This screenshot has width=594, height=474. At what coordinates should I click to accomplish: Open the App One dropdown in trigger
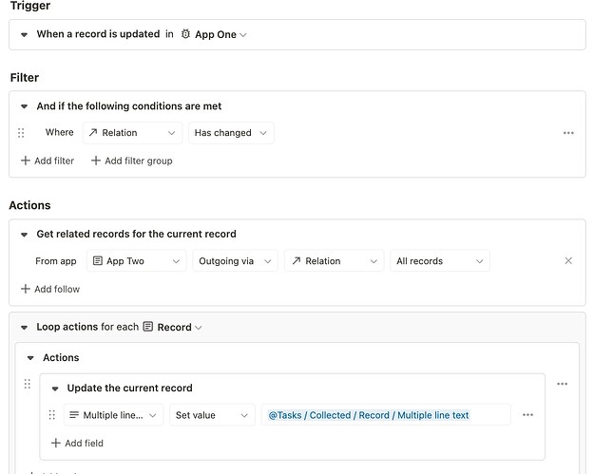click(x=220, y=34)
